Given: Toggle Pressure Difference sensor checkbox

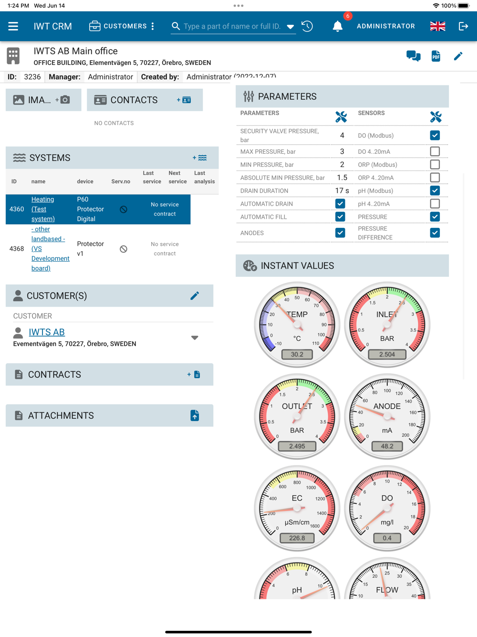Looking at the screenshot, I should click(x=435, y=233).
